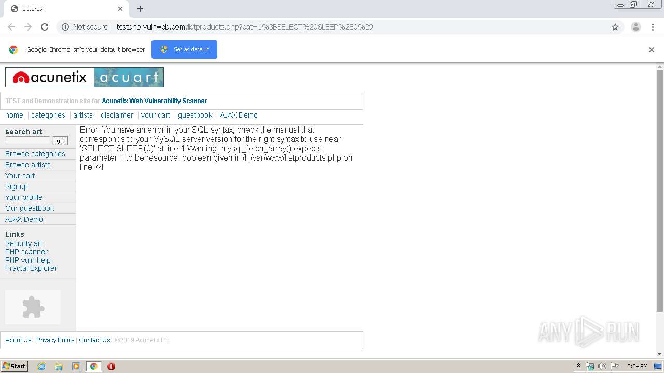Open AJAX Demo top navigation link
664x373 pixels.
[x=239, y=115]
